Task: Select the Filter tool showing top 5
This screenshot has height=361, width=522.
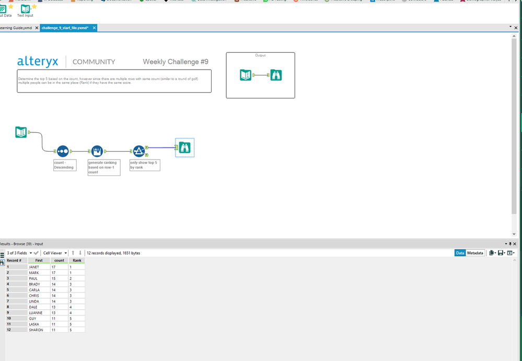Action: [x=139, y=151]
